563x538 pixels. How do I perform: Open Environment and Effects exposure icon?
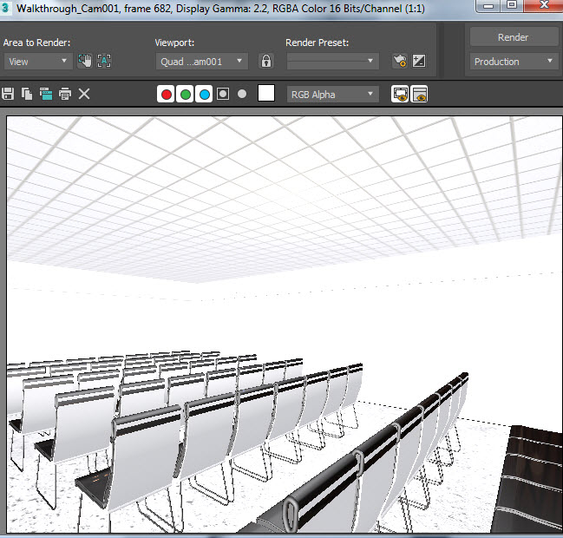point(419,61)
